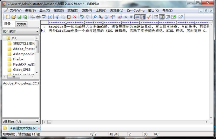Print the document with the printer icon
The image size is (216, 139).
[x=38, y=17]
